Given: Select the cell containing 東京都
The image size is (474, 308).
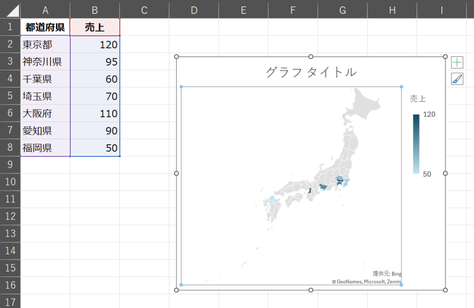Looking at the screenshot, I should click(45, 44).
